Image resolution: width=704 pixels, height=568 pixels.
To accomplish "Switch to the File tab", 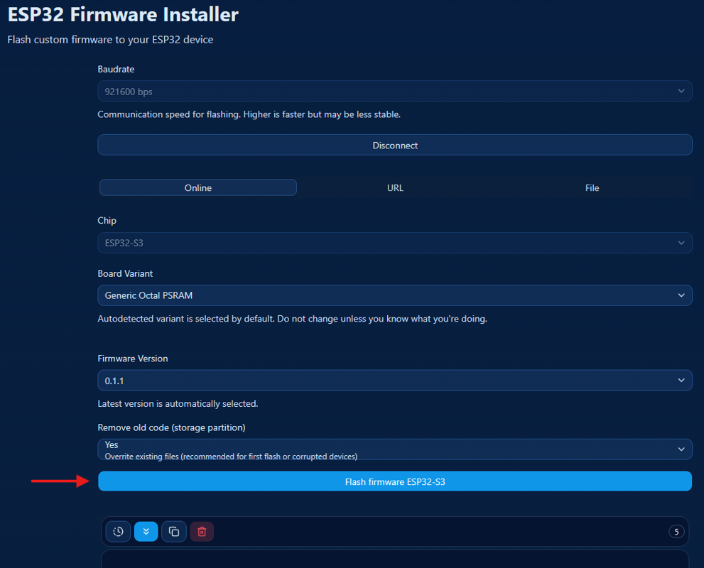I will pos(592,187).
